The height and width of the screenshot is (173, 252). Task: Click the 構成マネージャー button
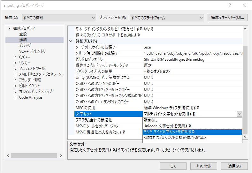pos(227,18)
